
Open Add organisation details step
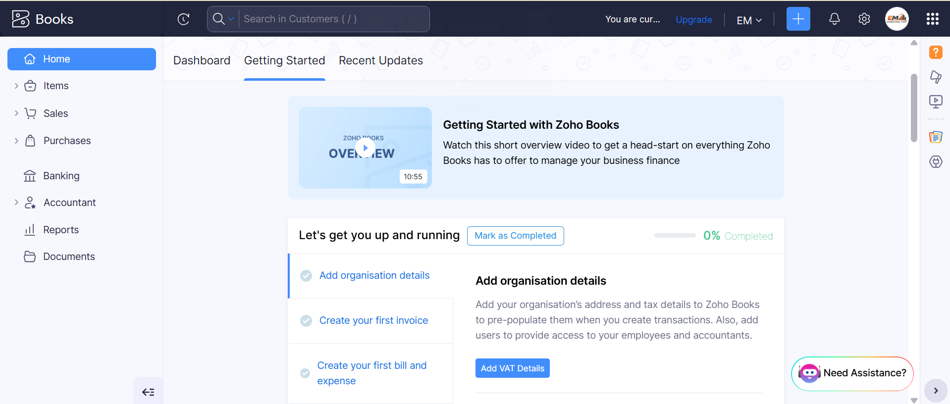click(x=374, y=275)
